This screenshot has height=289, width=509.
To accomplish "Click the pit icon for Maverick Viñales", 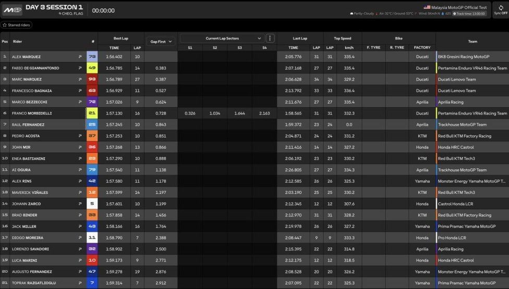I will click(80, 193).
